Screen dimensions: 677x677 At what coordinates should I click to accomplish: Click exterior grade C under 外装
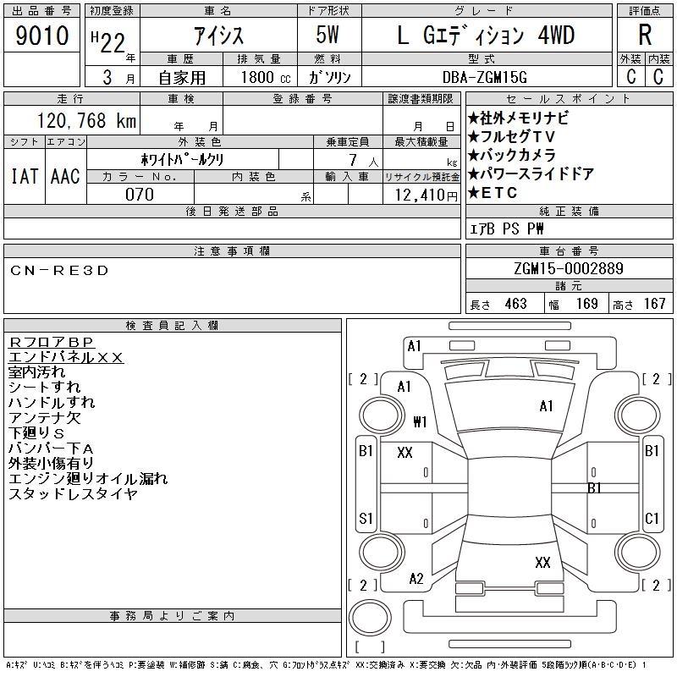(x=631, y=76)
